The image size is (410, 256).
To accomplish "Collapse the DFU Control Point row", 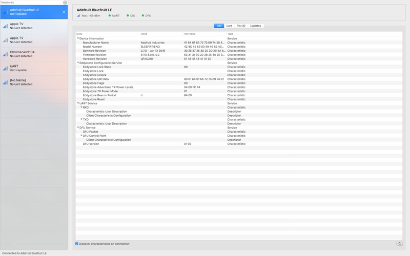I will click(81, 136).
